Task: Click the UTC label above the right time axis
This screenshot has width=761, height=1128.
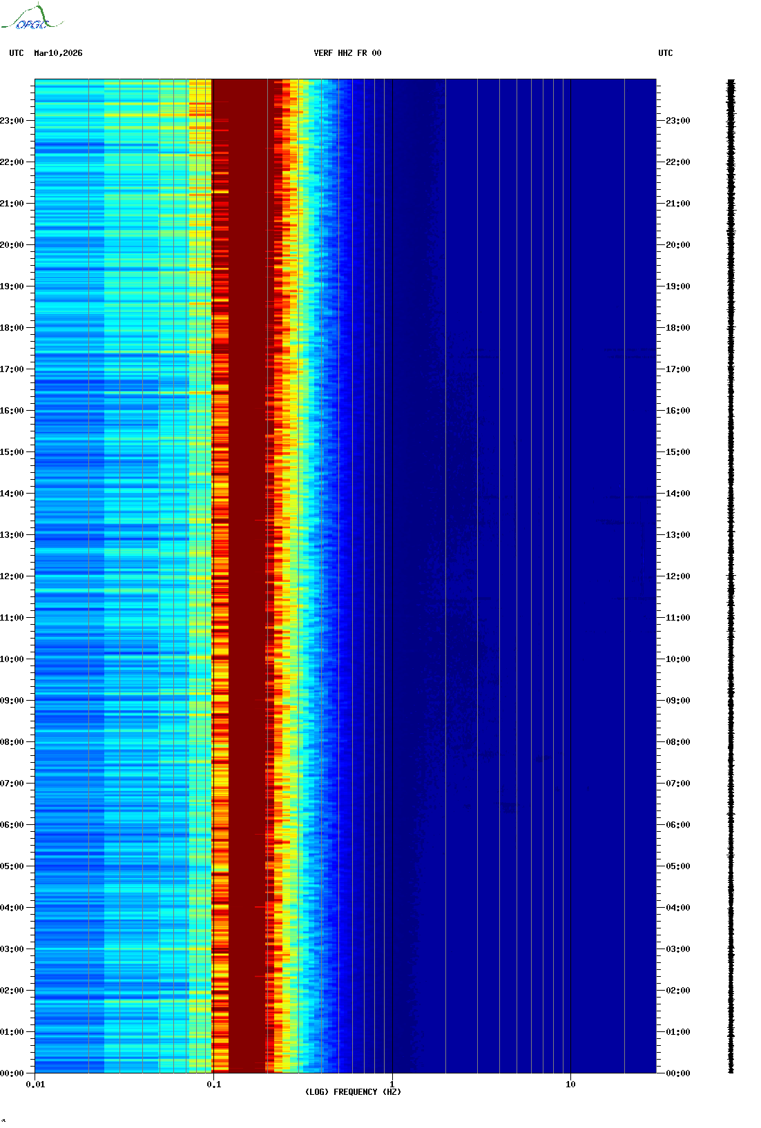Action: (666, 53)
